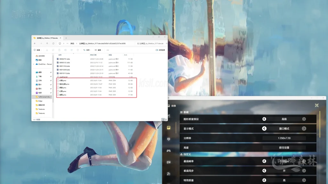This screenshot has height=184, width=328.
Task: Go up one folder with up arrow
Action: point(47,43)
